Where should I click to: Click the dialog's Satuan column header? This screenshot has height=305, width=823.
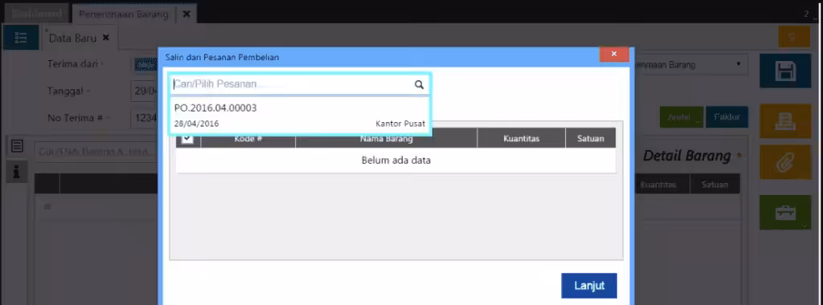click(591, 139)
